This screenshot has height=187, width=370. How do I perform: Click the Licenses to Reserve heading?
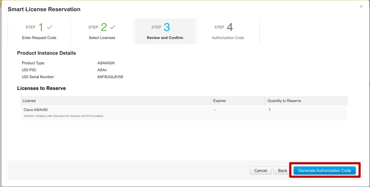click(x=41, y=88)
